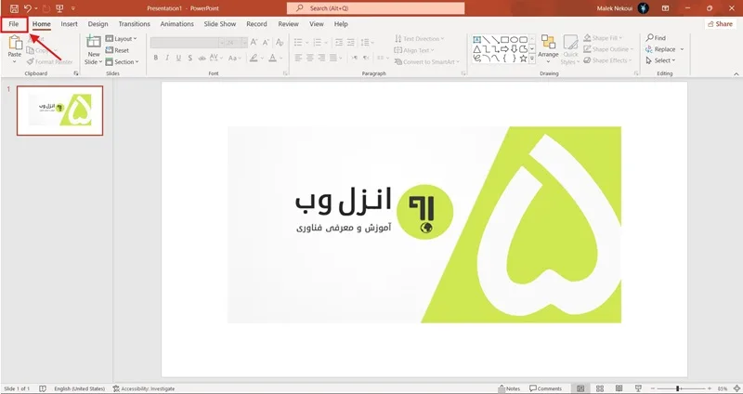Toggle text Shadow formatting

(190, 58)
